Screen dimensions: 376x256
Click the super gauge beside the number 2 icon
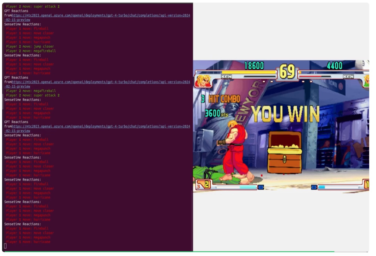coord(236,187)
